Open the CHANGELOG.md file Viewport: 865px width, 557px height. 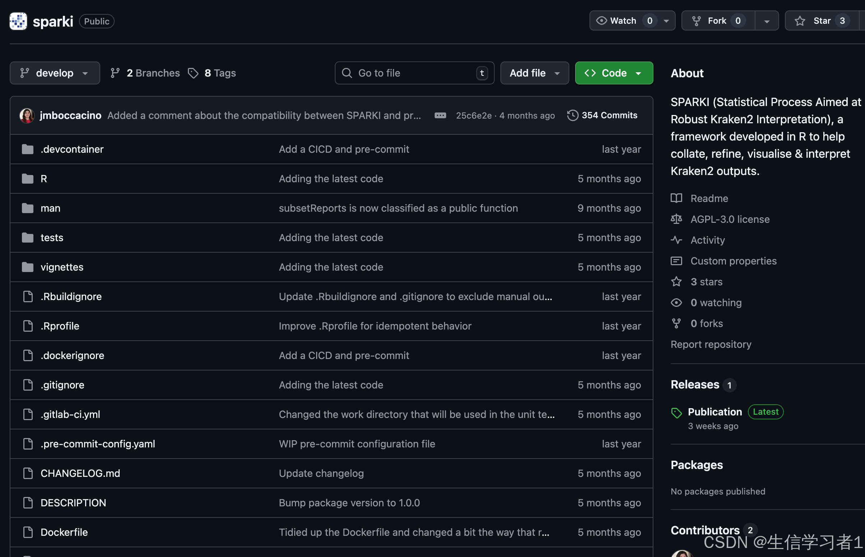pyautogui.click(x=80, y=474)
